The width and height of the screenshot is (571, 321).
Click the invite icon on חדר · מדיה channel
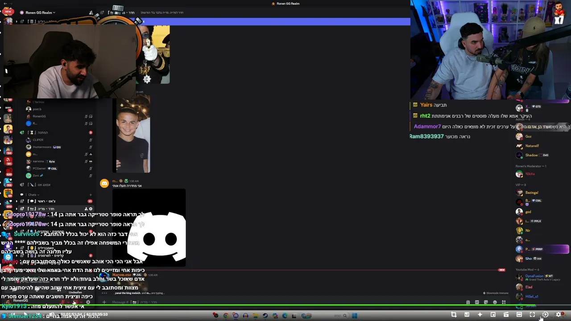(86, 209)
